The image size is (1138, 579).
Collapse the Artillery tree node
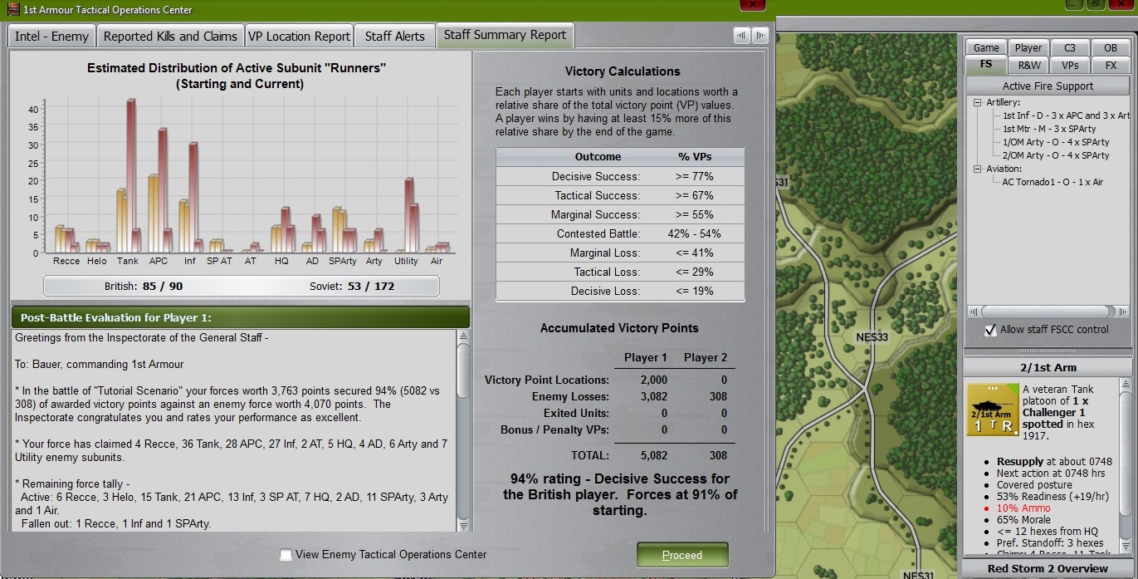[978, 102]
